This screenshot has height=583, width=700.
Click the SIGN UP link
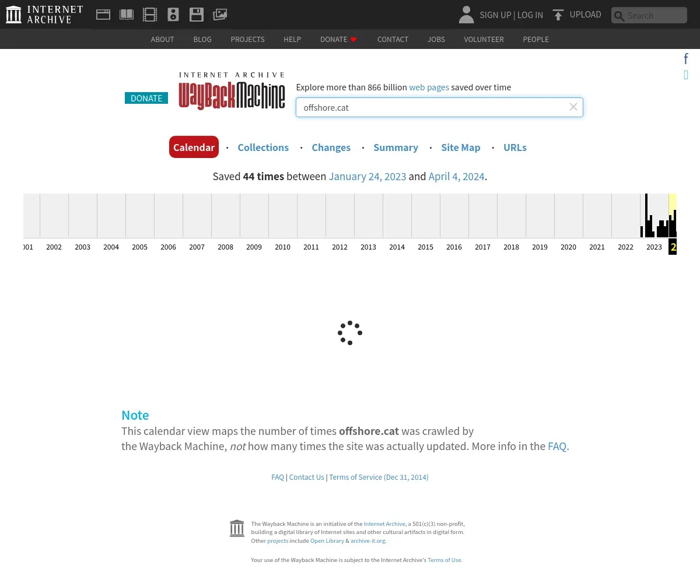point(495,15)
